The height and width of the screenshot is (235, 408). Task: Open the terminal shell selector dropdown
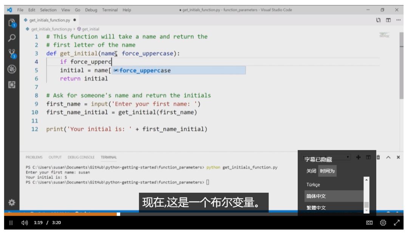tap(327, 157)
